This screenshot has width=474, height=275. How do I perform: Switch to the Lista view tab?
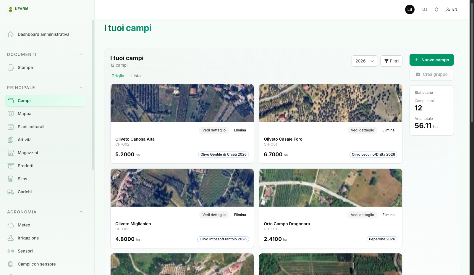pos(136,76)
